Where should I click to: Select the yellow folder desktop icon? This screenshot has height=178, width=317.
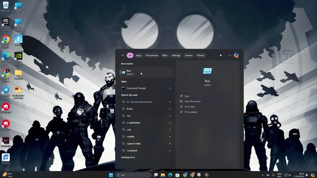(x=18, y=75)
